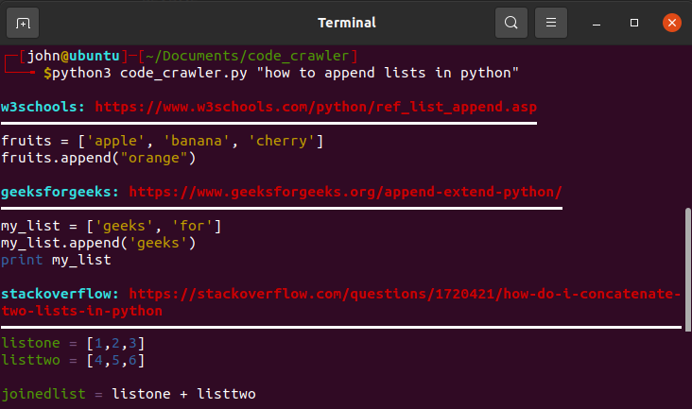Click the john@ubuntu prompt text
The width and height of the screenshot is (692, 409).
point(73,56)
